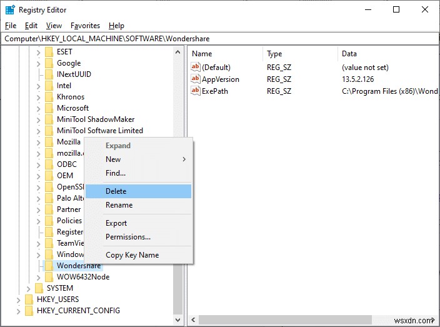
Task: Open the Edit menu
Action: tap(31, 26)
